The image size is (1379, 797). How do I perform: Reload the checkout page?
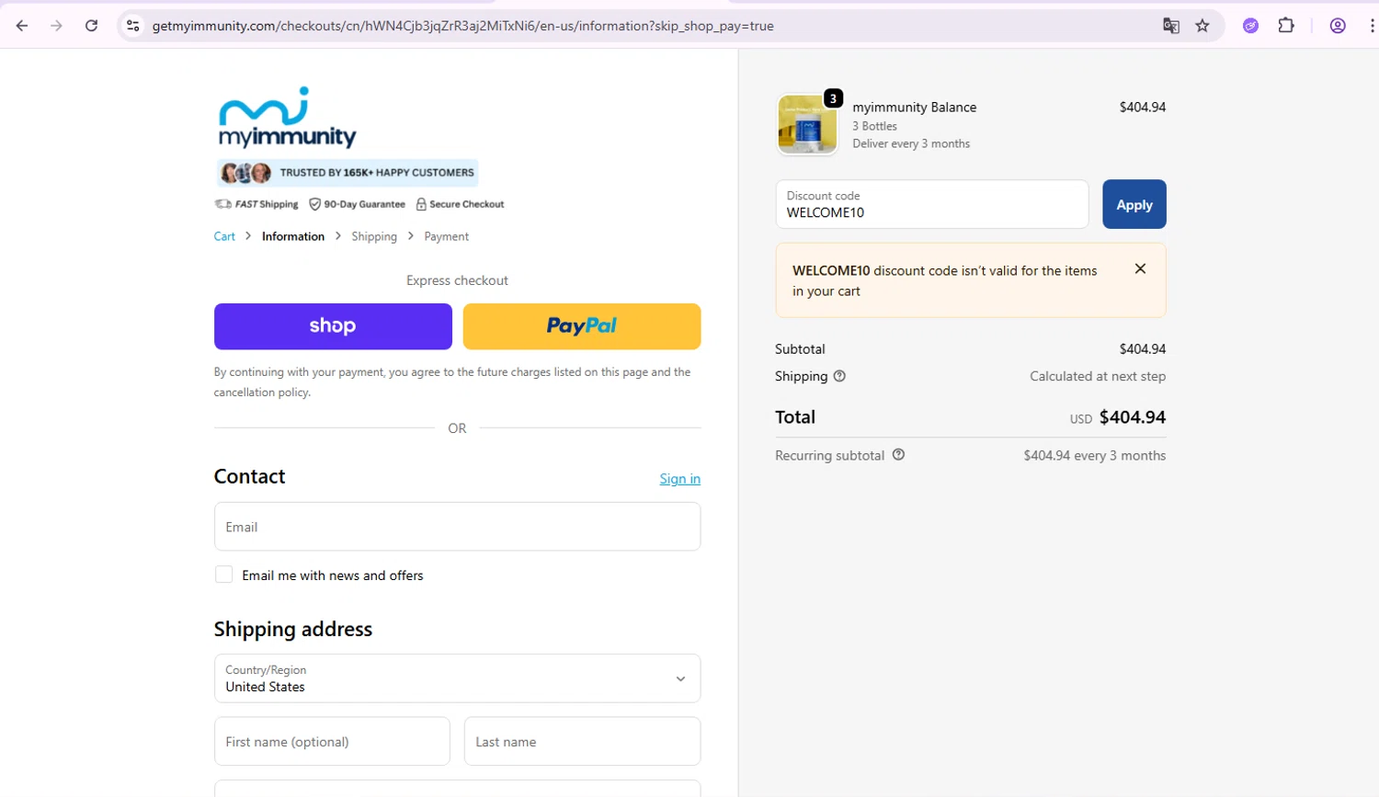coord(91,26)
